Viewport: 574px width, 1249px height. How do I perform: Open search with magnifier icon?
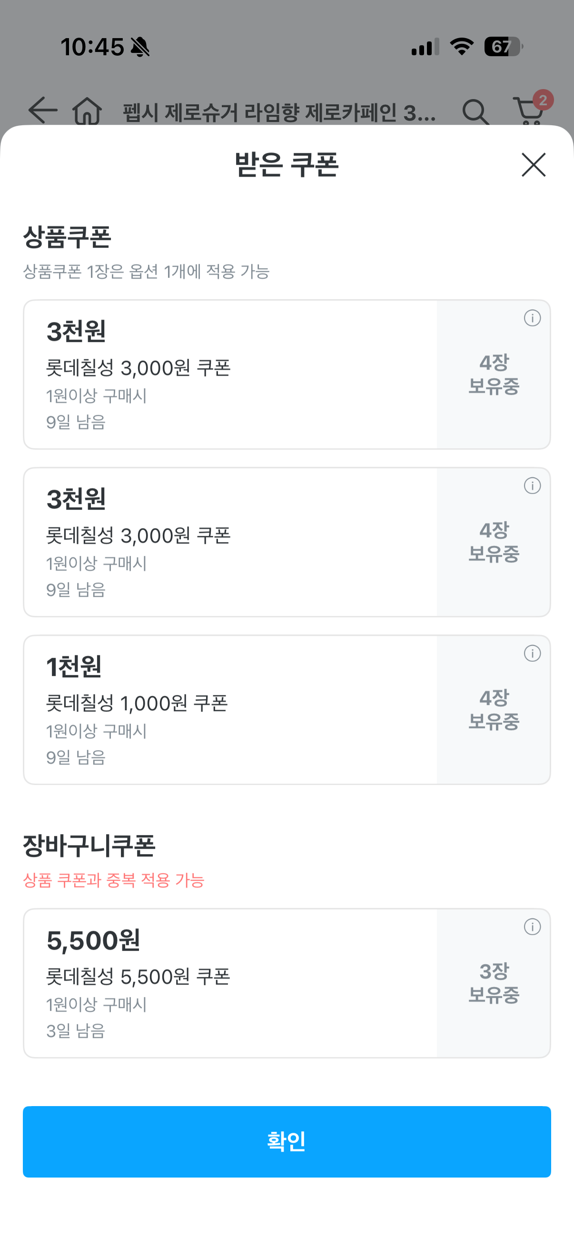[x=475, y=112]
